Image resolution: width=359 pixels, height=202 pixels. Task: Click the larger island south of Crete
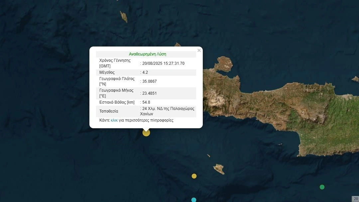219,168
